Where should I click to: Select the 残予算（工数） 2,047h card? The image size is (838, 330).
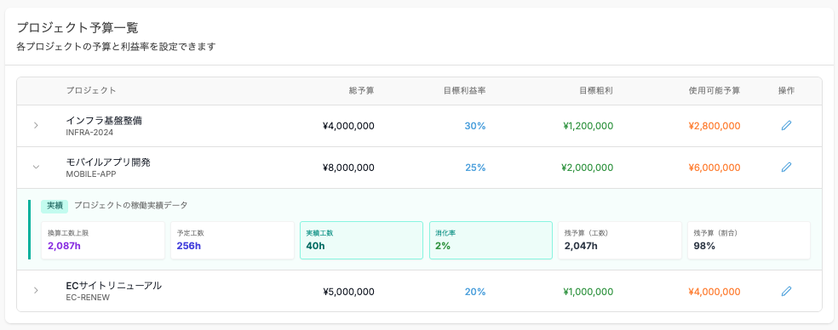point(620,241)
